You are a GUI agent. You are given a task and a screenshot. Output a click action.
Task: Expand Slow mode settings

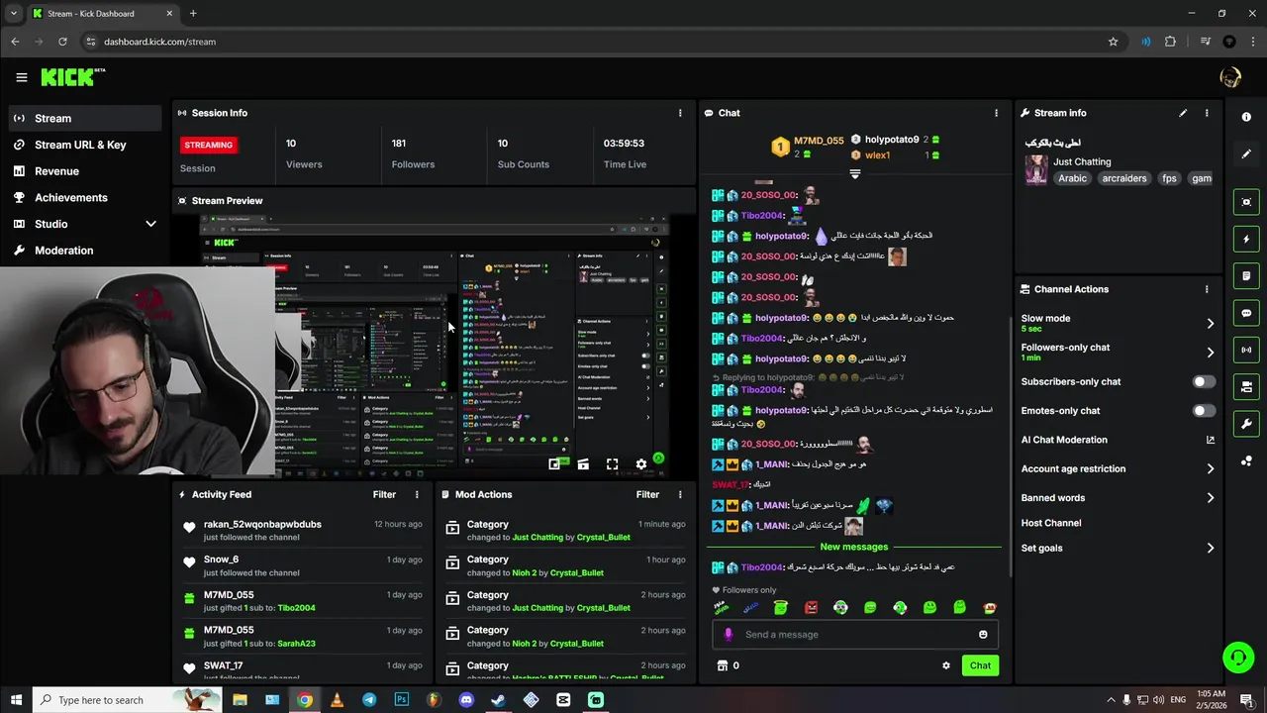point(1210,323)
